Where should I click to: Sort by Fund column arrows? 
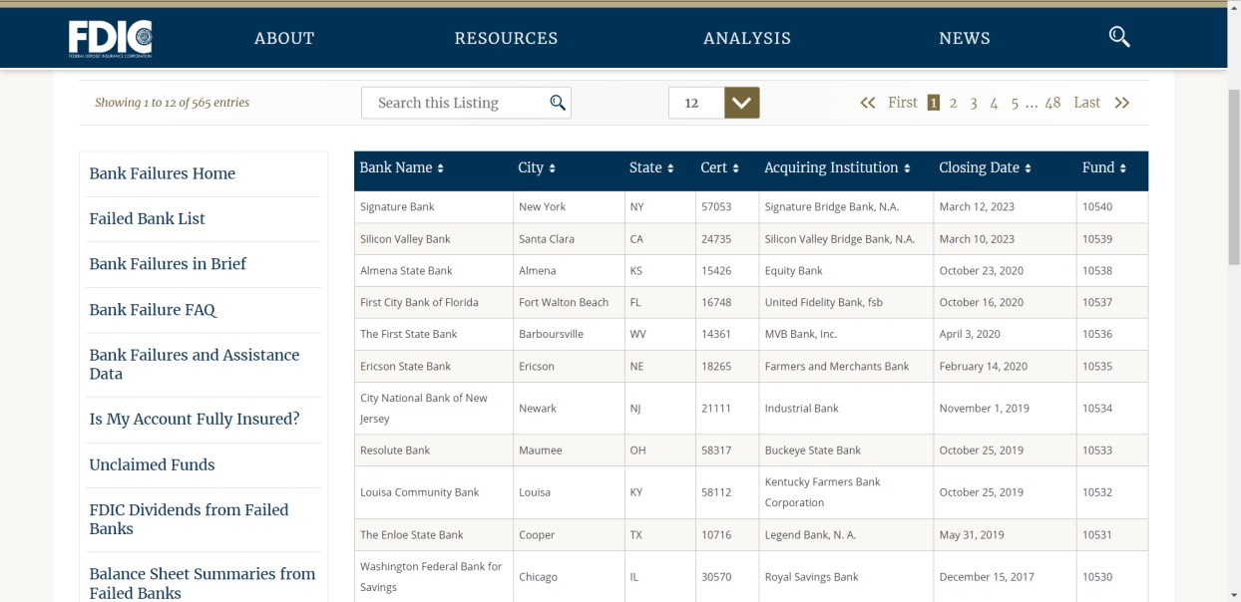(x=1122, y=168)
